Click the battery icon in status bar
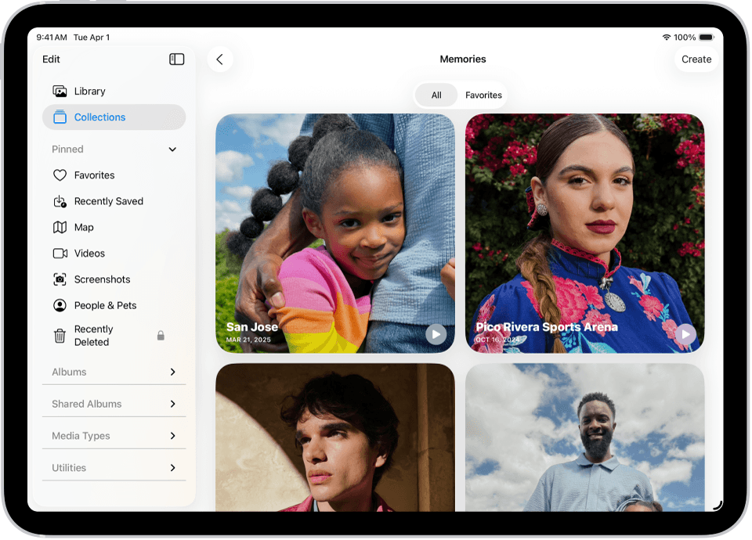Screen dimensions: 752x540 pyautogui.click(x=707, y=38)
